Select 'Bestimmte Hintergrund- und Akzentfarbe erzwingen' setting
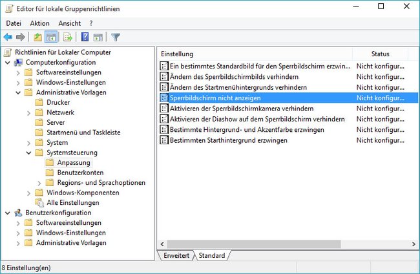 (x=247, y=130)
